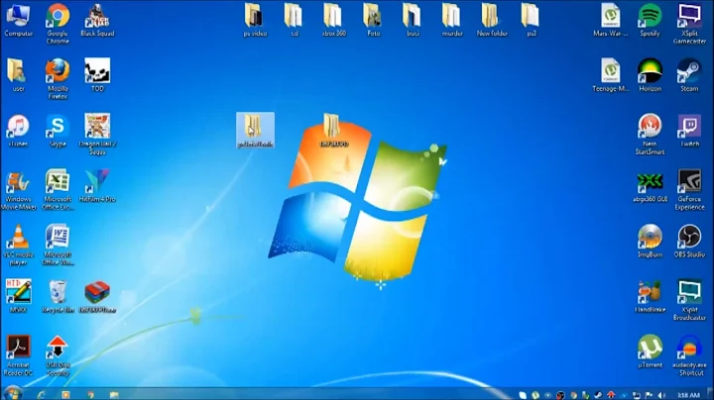This screenshot has width=714, height=400.
Task: Launch the Horizon shortcut
Action: pyautogui.click(x=650, y=75)
